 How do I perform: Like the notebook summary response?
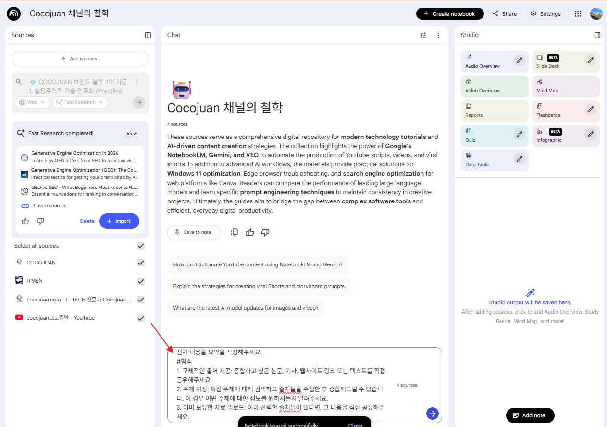pos(250,232)
